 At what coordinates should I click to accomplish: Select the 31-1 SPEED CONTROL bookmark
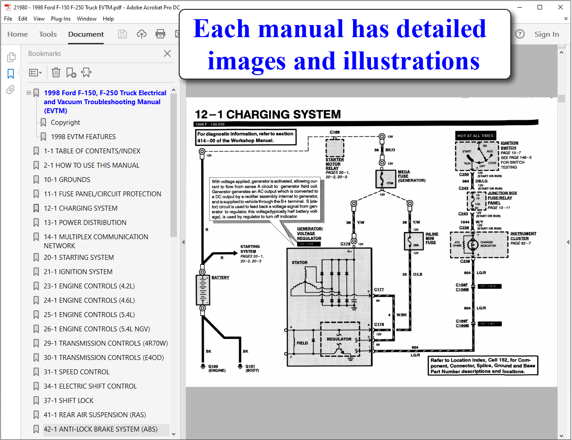[76, 372]
